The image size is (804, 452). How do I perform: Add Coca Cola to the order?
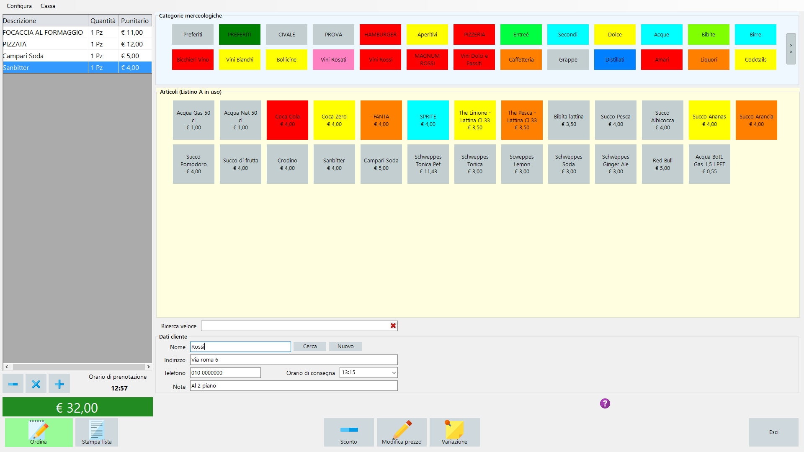[287, 120]
